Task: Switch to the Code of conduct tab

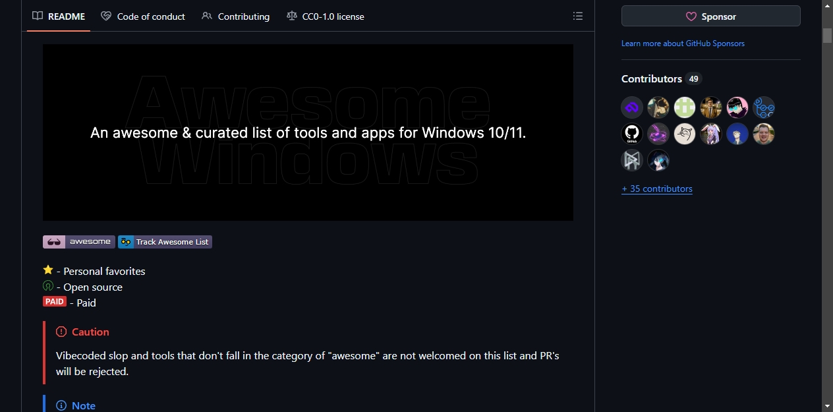Action: pos(143,16)
